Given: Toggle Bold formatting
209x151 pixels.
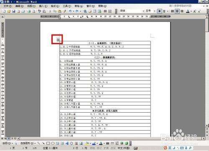Looking at the screenshot, I should 160,11.
